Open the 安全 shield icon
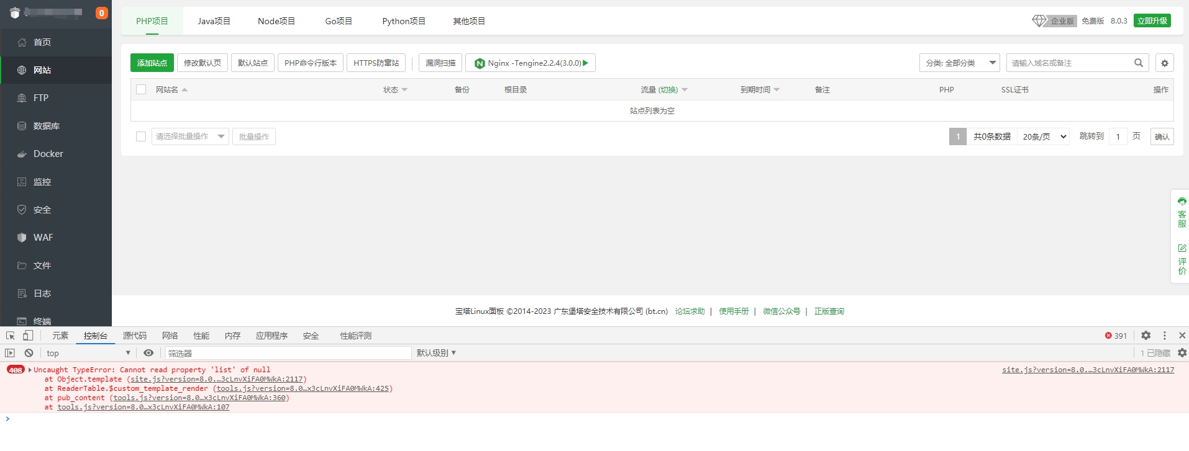The image size is (1189, 451). 22,210
